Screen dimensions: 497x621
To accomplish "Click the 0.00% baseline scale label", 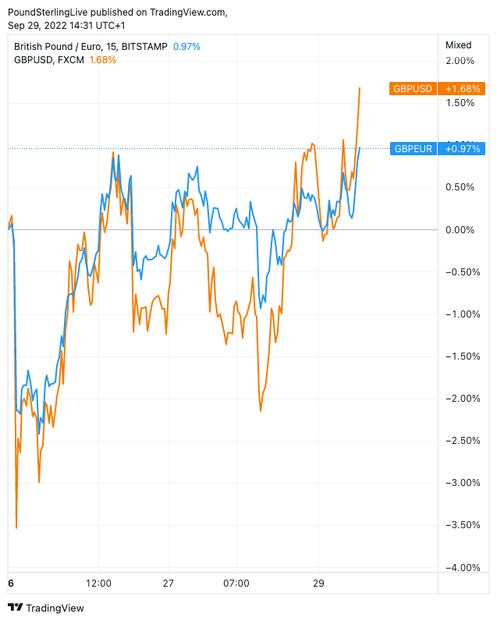I will pyautogui.click(x=460, y=229).
